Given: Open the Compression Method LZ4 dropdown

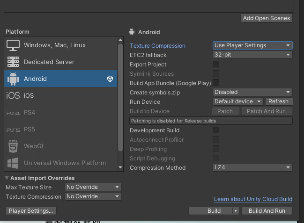Looking at the screenshot, I should coord(252,167).
